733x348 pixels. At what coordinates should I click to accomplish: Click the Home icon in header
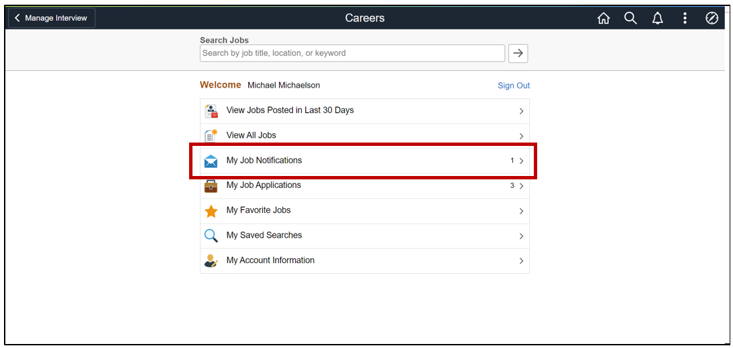pyautogui.click(x=604, y=19)
